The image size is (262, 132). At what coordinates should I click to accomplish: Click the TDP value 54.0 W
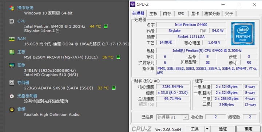pos(218,30)
